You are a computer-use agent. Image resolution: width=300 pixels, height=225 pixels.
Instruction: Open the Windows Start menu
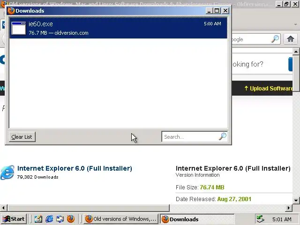point(14,219)
